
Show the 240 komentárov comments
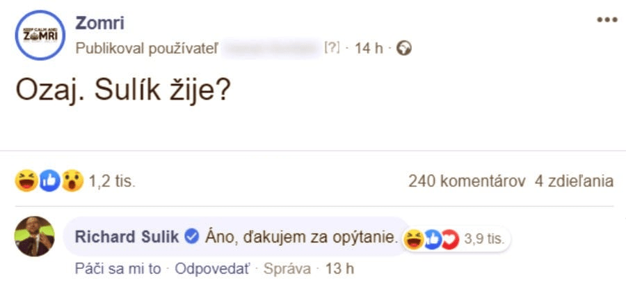pos(466,182)
